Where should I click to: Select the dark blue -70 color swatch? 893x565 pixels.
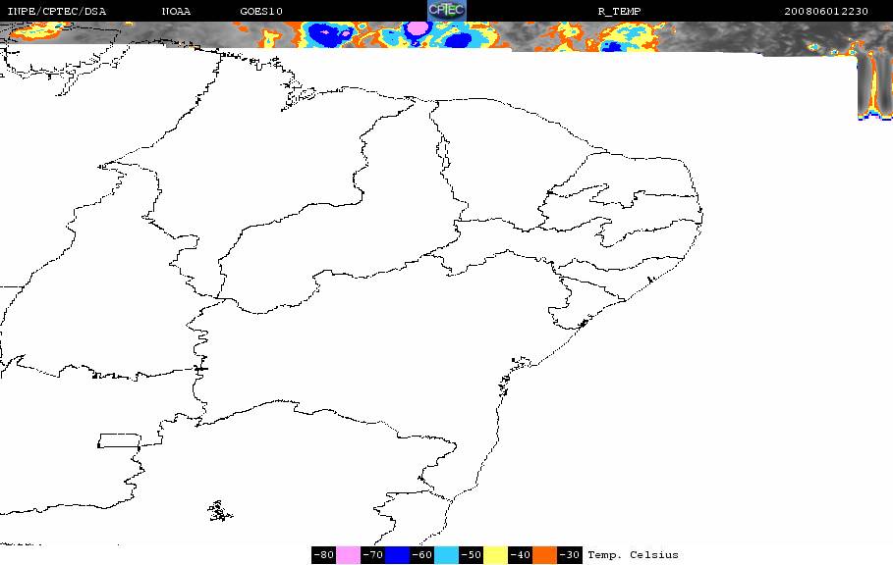[x=398, y=555]
